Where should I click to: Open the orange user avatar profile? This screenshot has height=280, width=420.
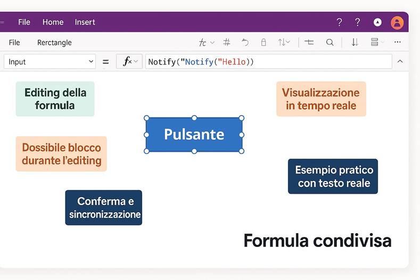click(397, 22)
